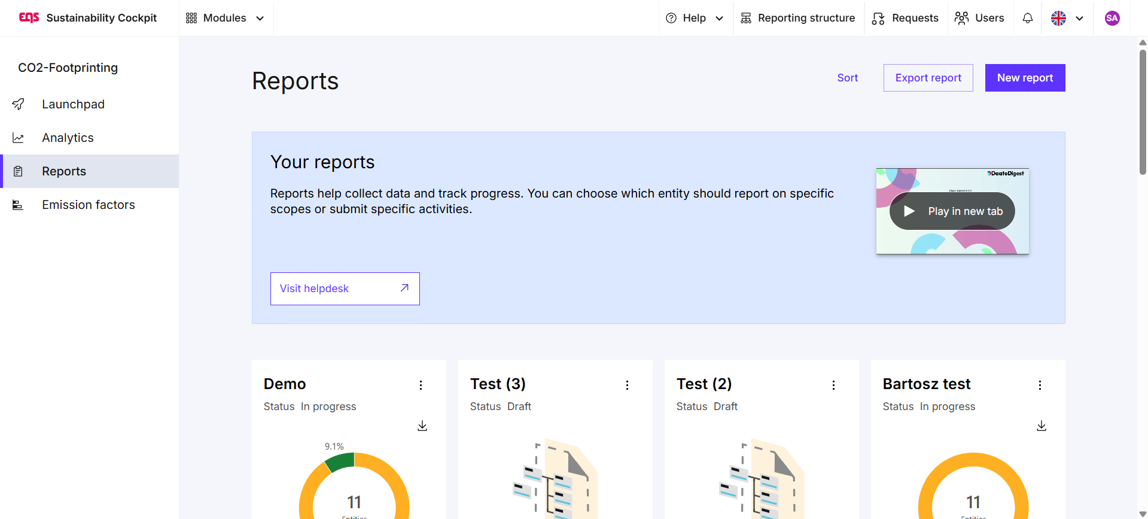Click the notification bell icon
Image resolution: width=1148 pixels, height=519 pixels.
(1027, 18)
